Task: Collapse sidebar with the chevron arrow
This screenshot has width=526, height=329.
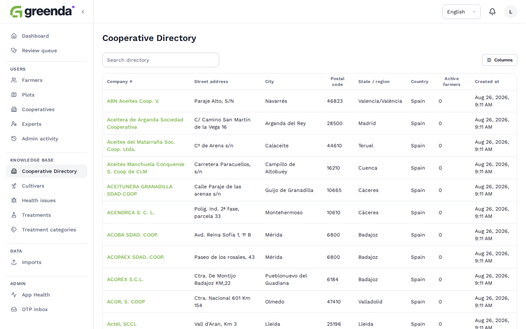Action: point(83,12)
